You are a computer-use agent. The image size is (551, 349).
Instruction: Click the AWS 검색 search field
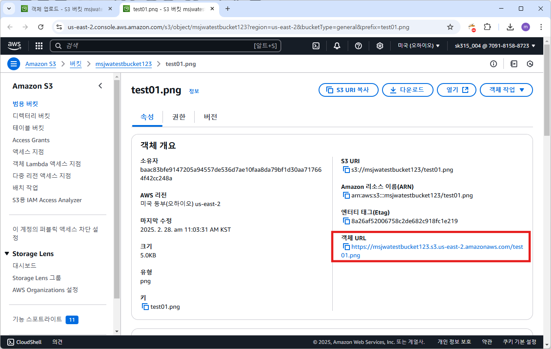166,46
